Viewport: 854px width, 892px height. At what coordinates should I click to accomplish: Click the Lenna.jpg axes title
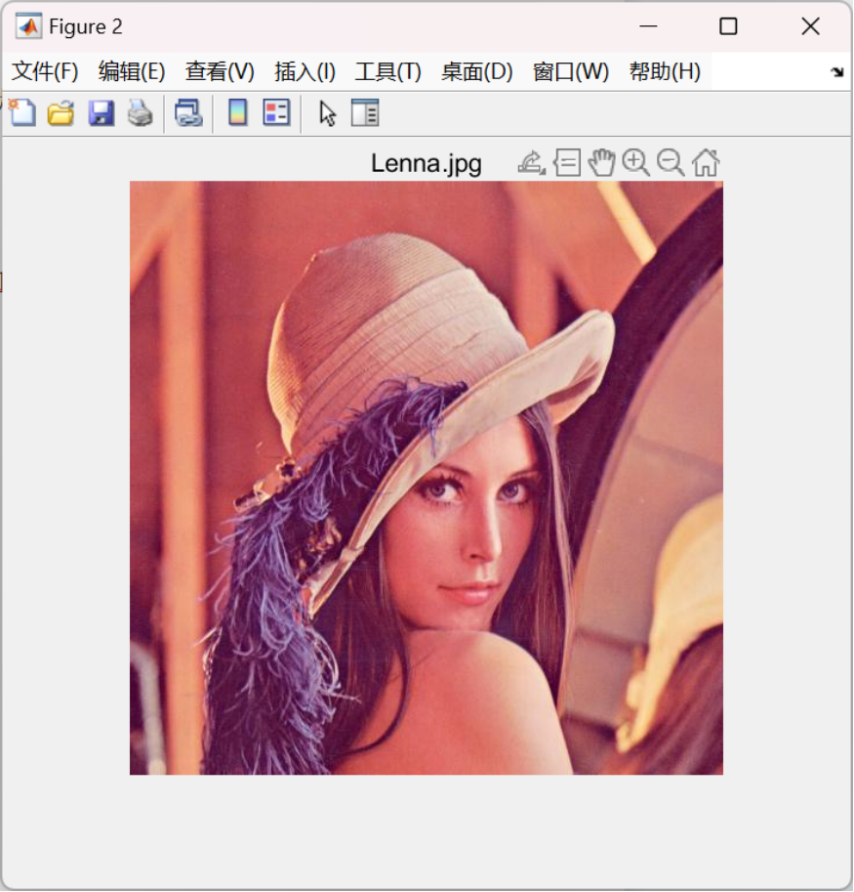pos(427,164)
